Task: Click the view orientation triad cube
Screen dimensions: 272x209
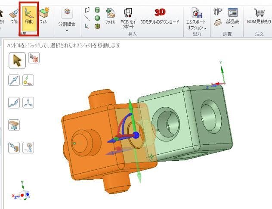Action: click(x=24, y=195)
